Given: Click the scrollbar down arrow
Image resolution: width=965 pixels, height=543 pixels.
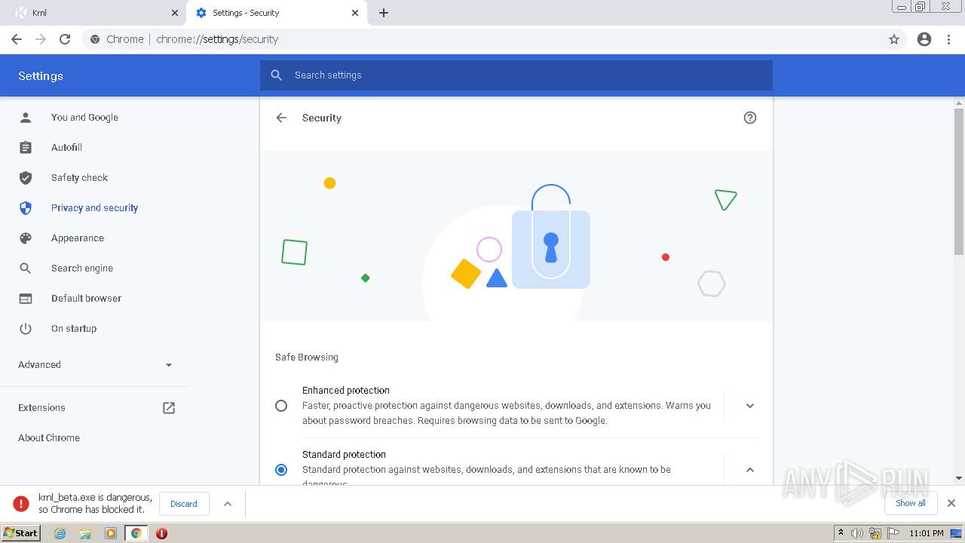Looking at the screenshot, I should pos(959,478).
